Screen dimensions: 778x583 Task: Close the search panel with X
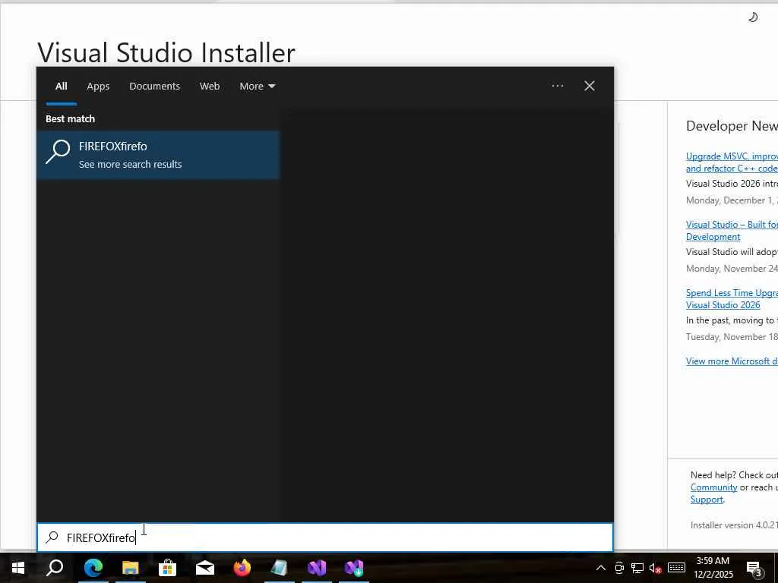click(x=590, y=86)
